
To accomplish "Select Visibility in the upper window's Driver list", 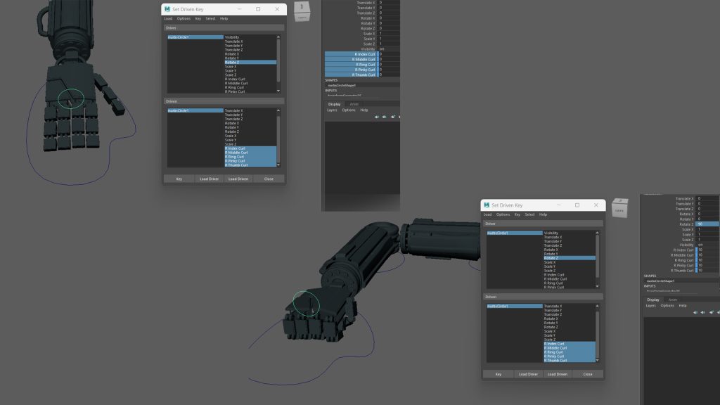I will pyautogui.click(x=232, y=37).
